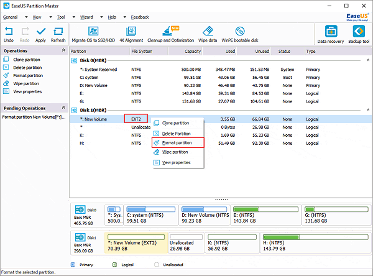Collapse the Pending Operations panel

pos(63,108)
